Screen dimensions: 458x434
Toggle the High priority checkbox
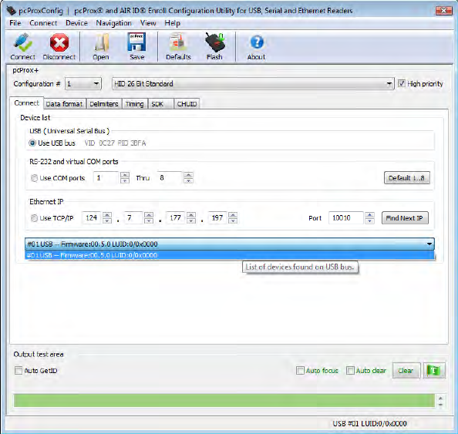click(402, 83)
